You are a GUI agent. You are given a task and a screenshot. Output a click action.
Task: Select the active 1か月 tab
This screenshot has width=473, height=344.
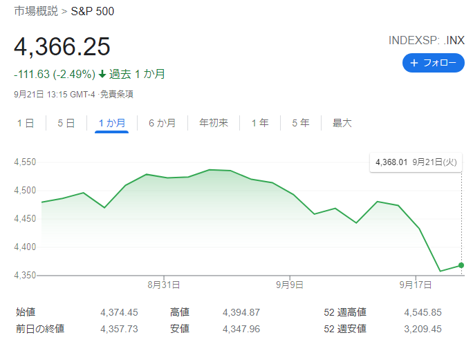(111, 123)
